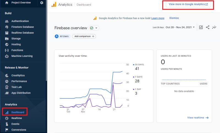Image resolution: width=220 pixels, height=133 pixels.
Task: Click View more in Google Analytics button
Action: click(188, 4)
